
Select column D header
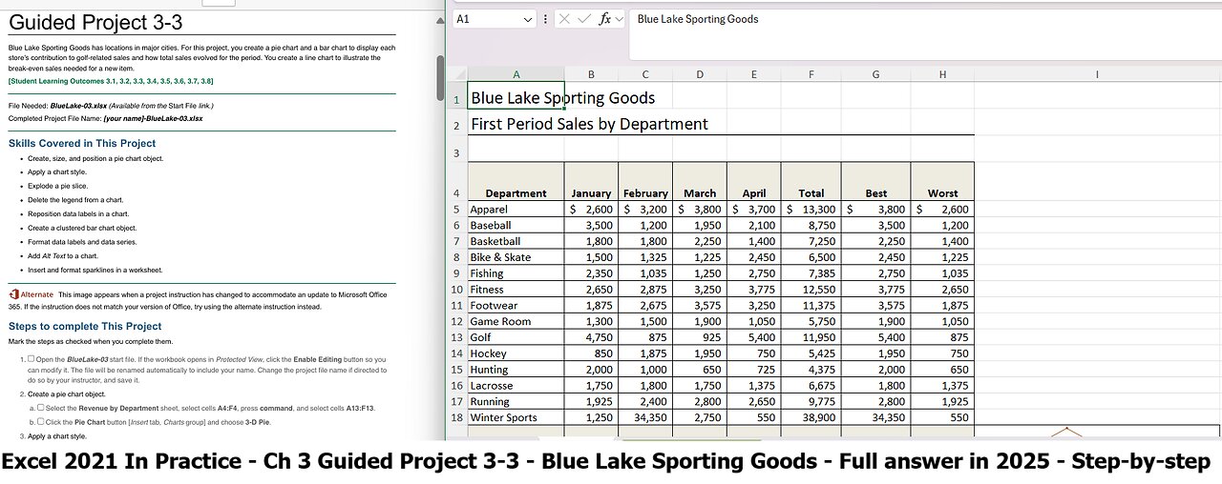pyautogui.click(x=700, y=74)
